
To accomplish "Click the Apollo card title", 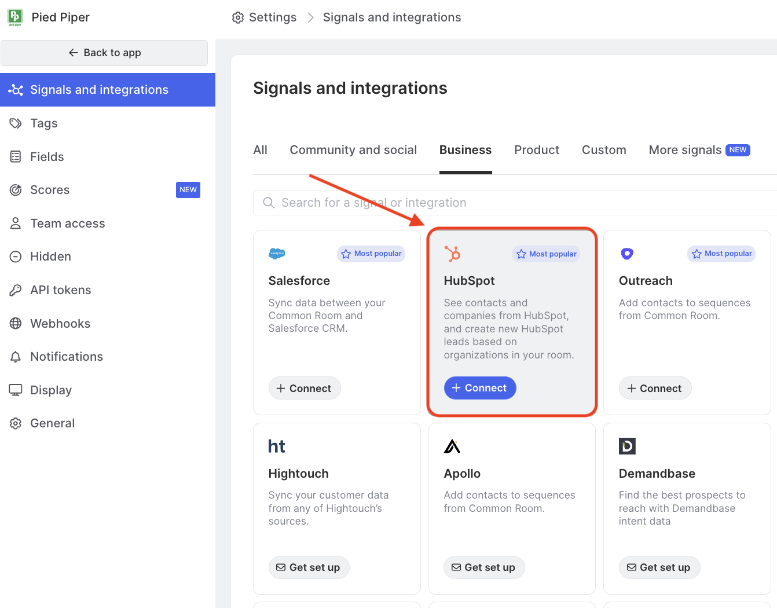I will pos(463,474).
